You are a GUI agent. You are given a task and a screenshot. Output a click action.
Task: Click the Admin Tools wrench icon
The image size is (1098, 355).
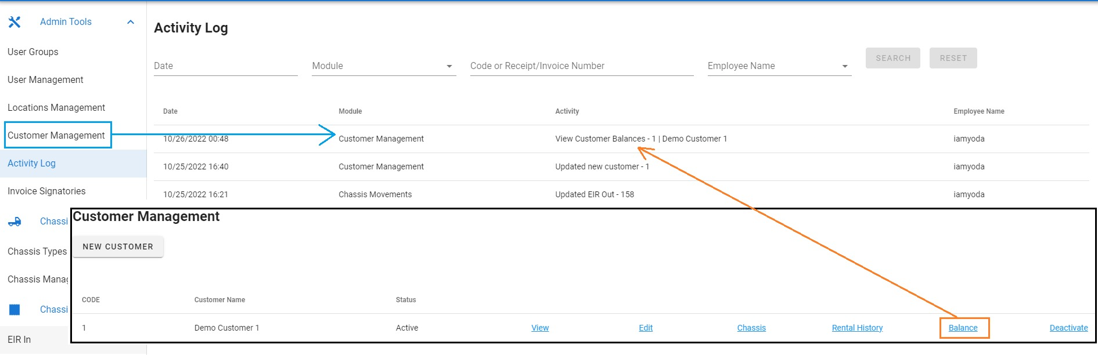coord(15,22)
